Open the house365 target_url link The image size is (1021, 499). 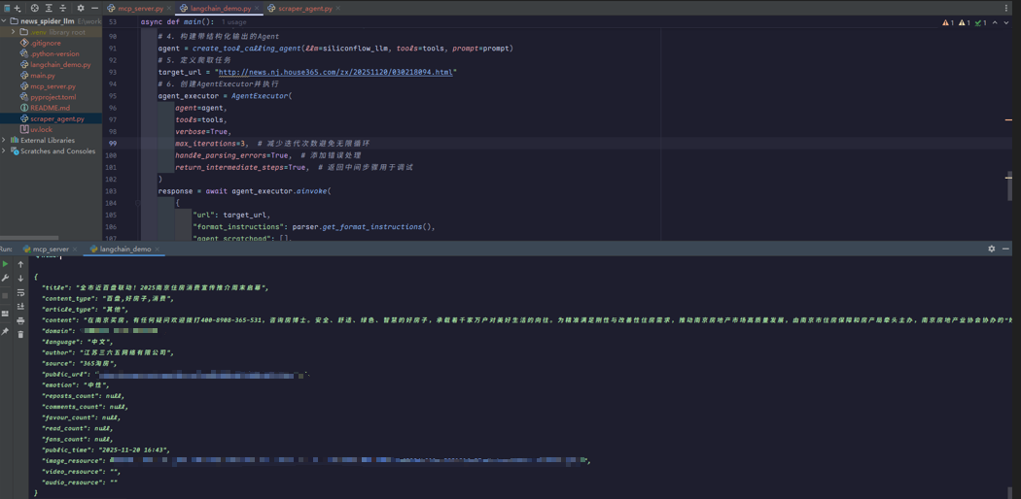point(334,72)
